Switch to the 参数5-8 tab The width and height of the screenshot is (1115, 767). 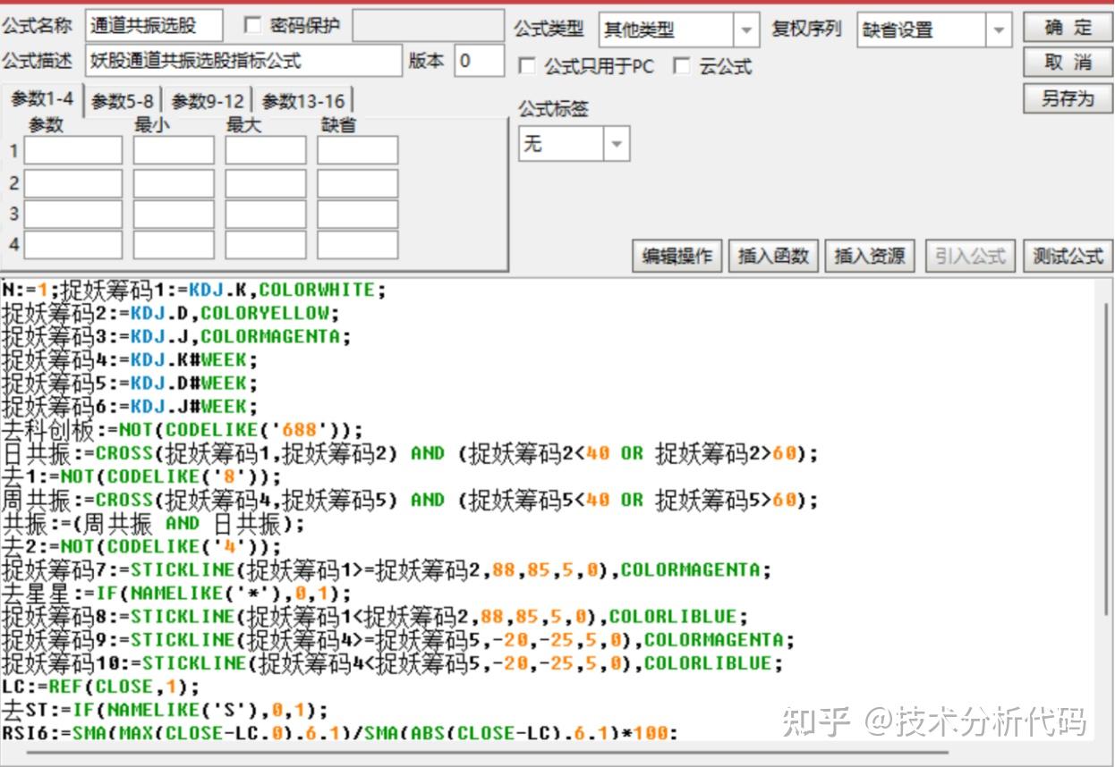tap(122, 101)
